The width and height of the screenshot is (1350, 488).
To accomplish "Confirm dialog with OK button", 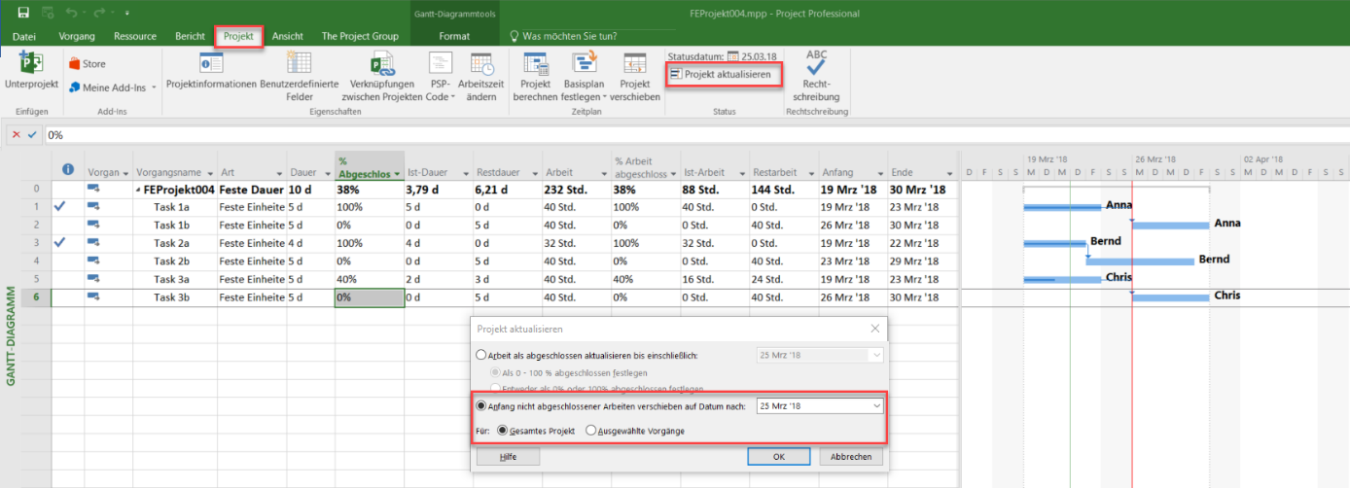I will pyautogui.click(x=779, y=456).
